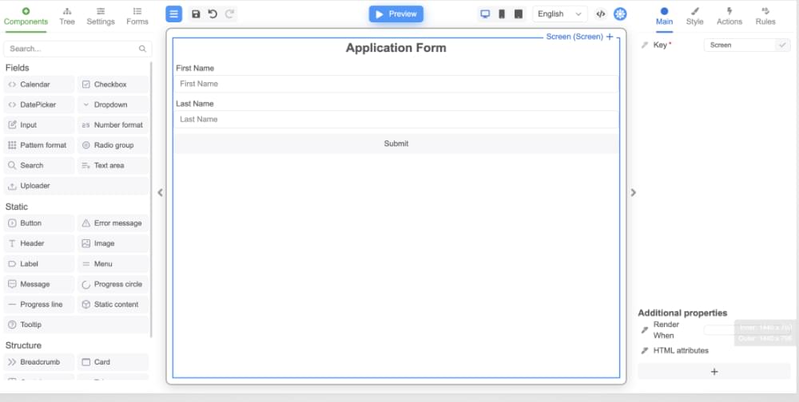Click the wand icon beside Render When
Image resolution: width=799 pixels, height=402 pixels.
click(645, 329)
